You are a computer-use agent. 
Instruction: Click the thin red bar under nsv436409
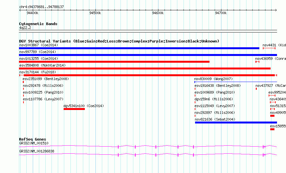(x=273, y=102)
